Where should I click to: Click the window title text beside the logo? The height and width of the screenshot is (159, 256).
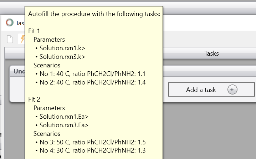(x=20, y=23)
